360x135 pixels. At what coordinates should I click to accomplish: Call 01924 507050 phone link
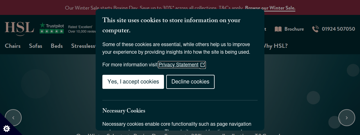338,29
